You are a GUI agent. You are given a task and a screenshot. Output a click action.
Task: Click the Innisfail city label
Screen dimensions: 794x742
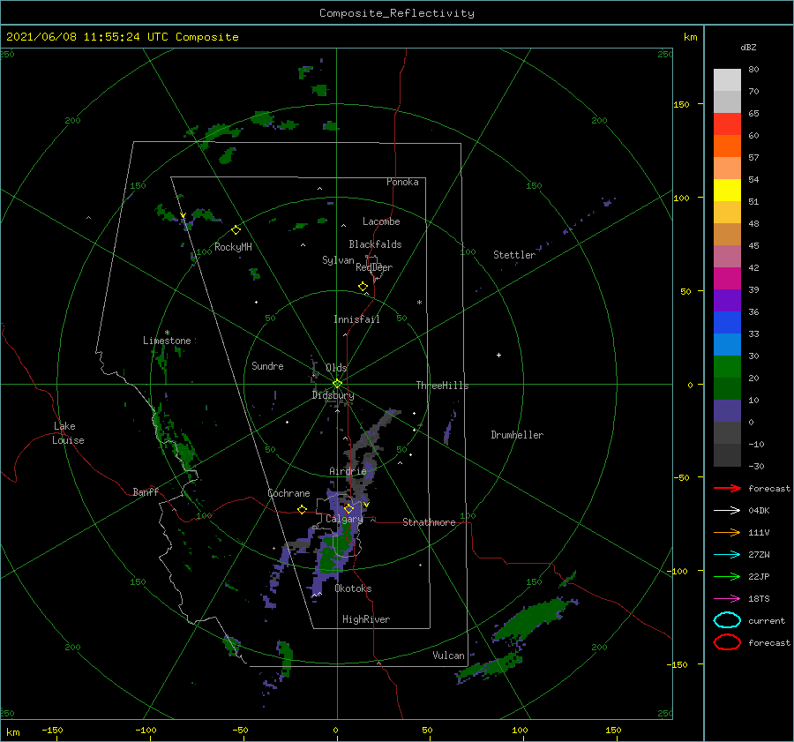(x=356, y=319)
